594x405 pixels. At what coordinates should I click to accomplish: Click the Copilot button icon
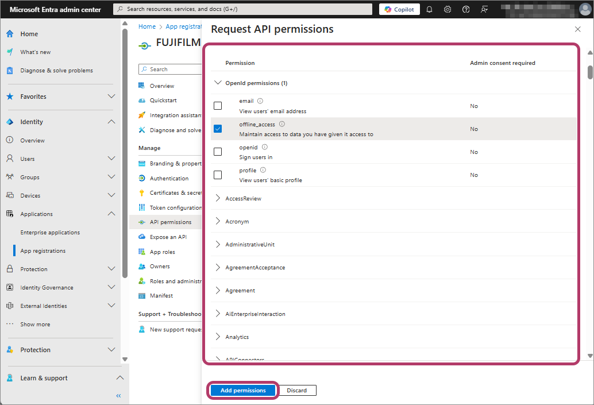tap(388, 9)
